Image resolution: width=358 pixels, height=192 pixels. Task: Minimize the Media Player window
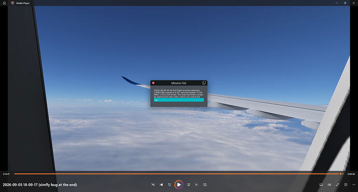[336, 3]
